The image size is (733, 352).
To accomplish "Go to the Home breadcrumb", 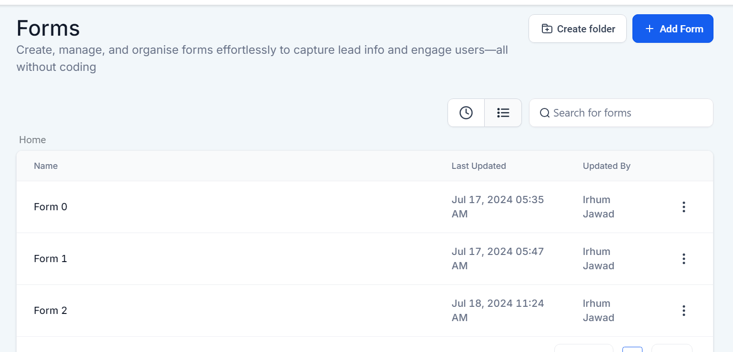I will click(x=32, y=140).
